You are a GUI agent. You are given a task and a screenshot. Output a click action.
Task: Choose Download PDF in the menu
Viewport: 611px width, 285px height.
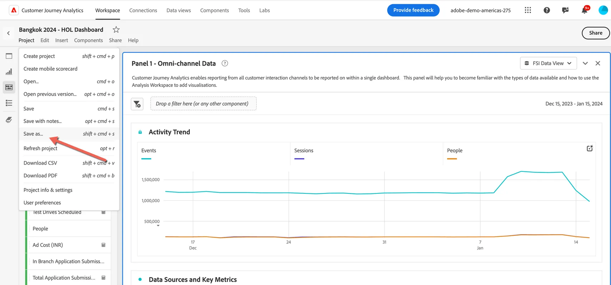pos(69,176)
